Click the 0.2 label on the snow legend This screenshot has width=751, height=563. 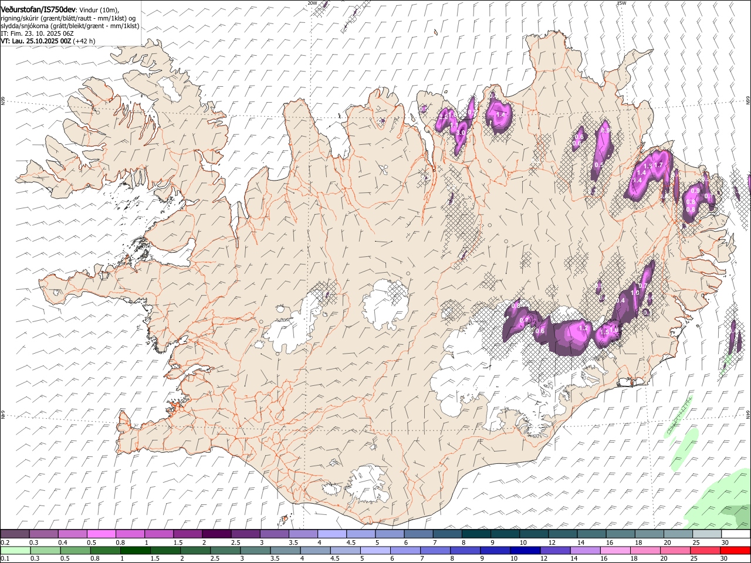tap(5, 542)
